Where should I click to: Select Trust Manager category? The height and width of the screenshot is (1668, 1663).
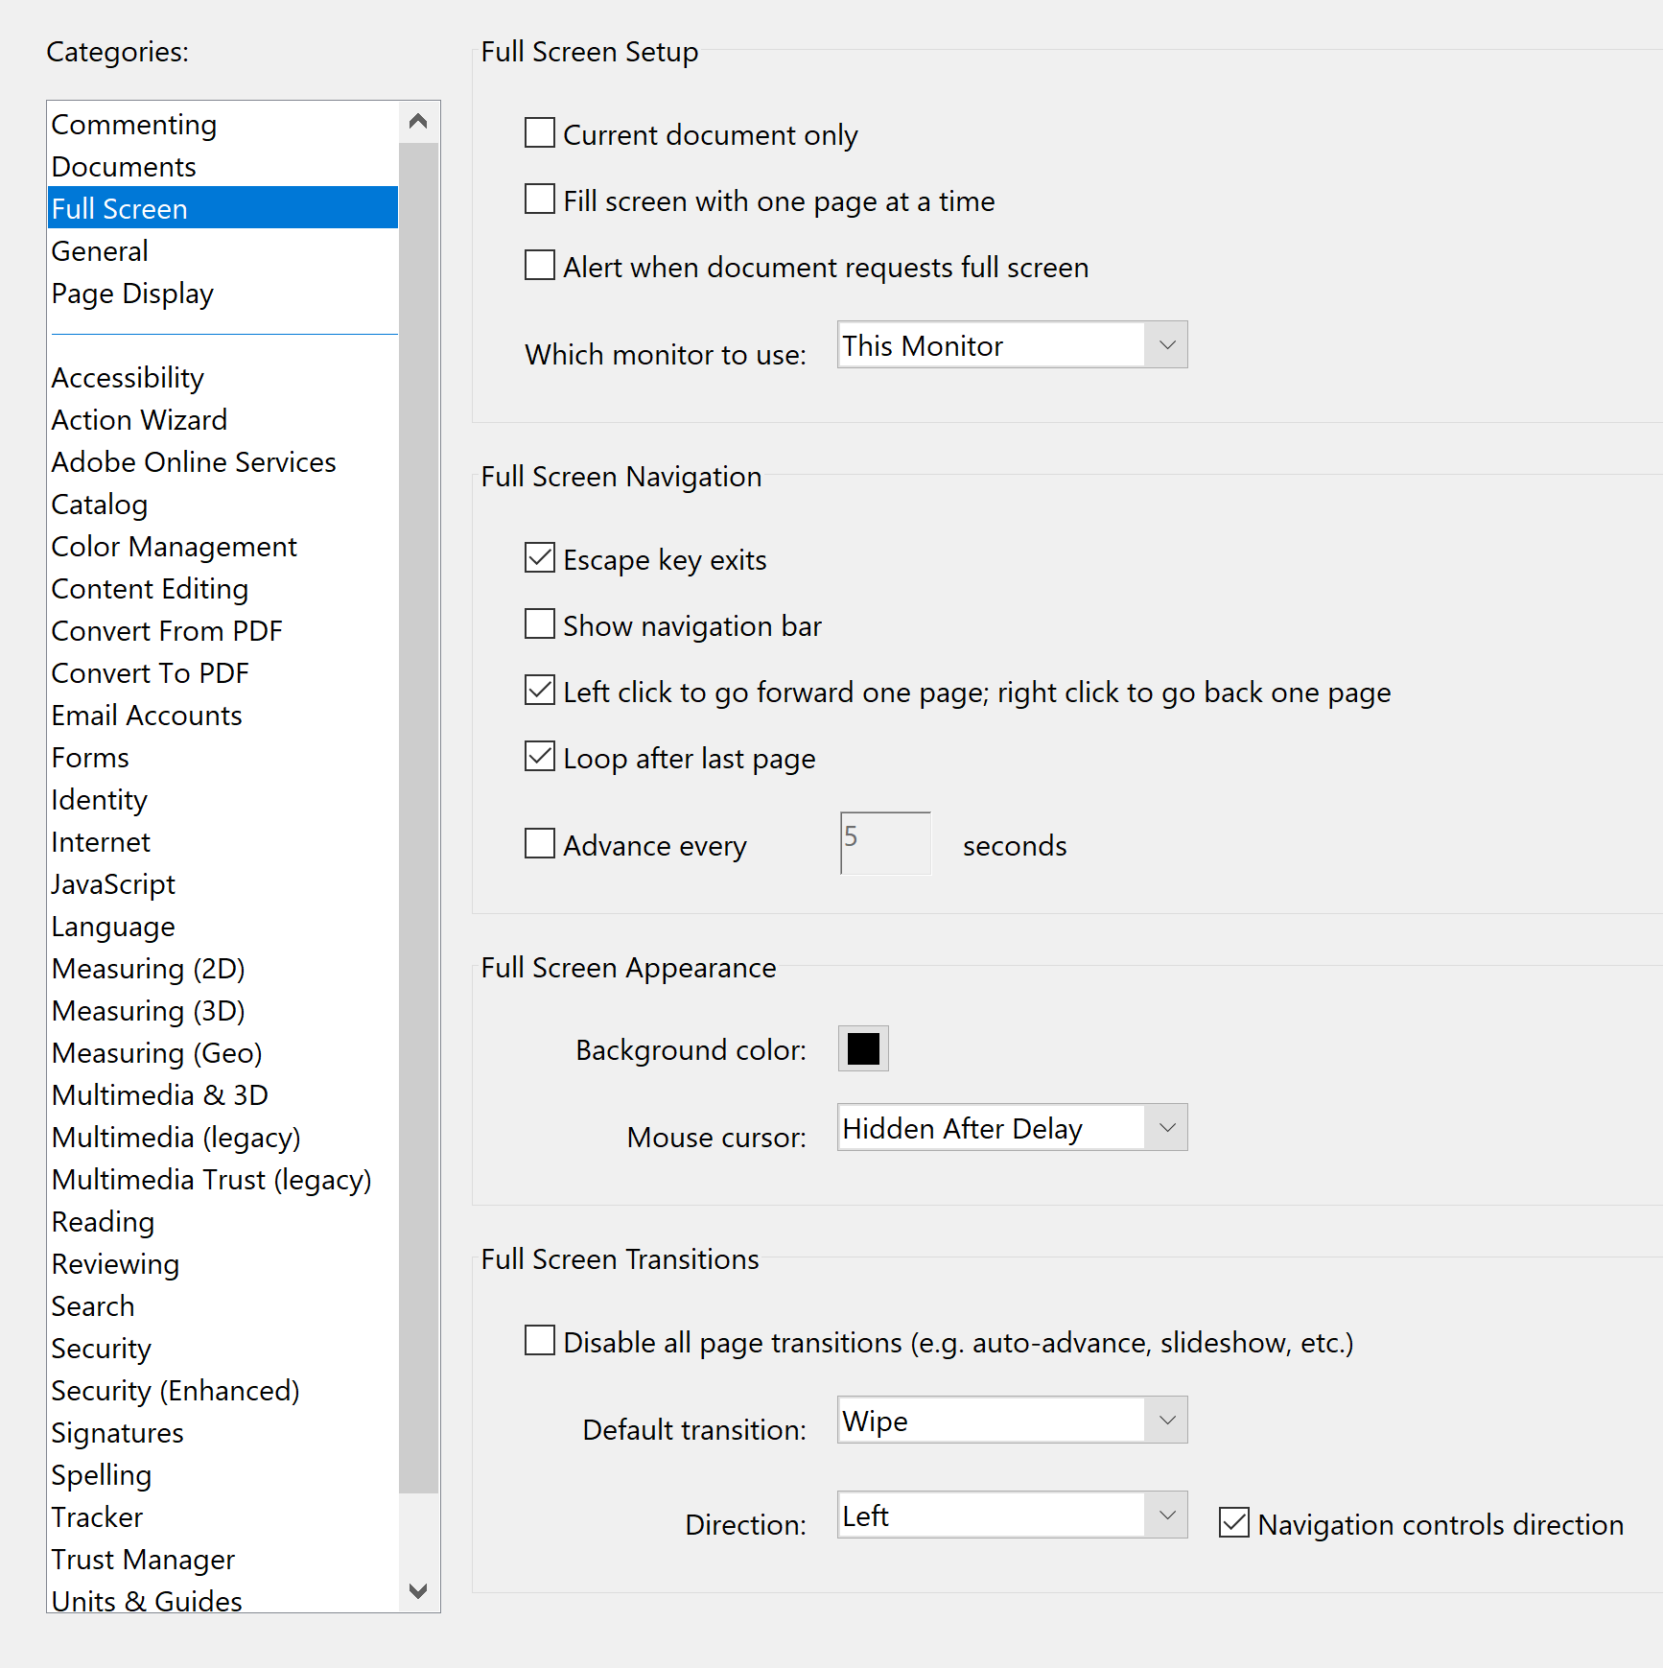[223, 1560]
